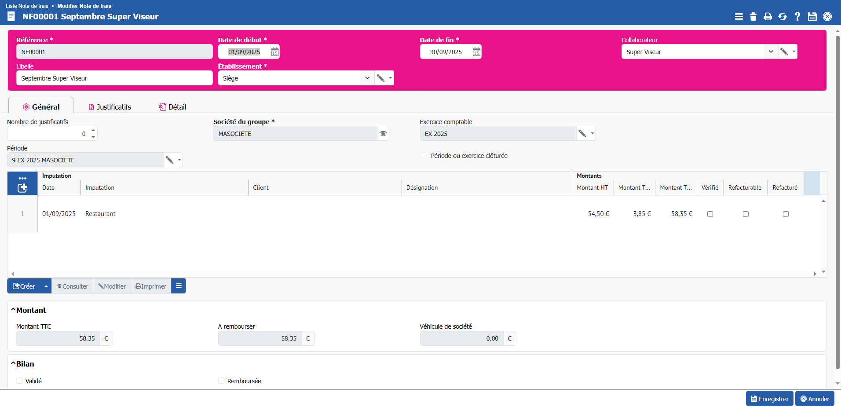
Task: Tick the Refacturable checkbox in row 1
Action: [746, 214]
